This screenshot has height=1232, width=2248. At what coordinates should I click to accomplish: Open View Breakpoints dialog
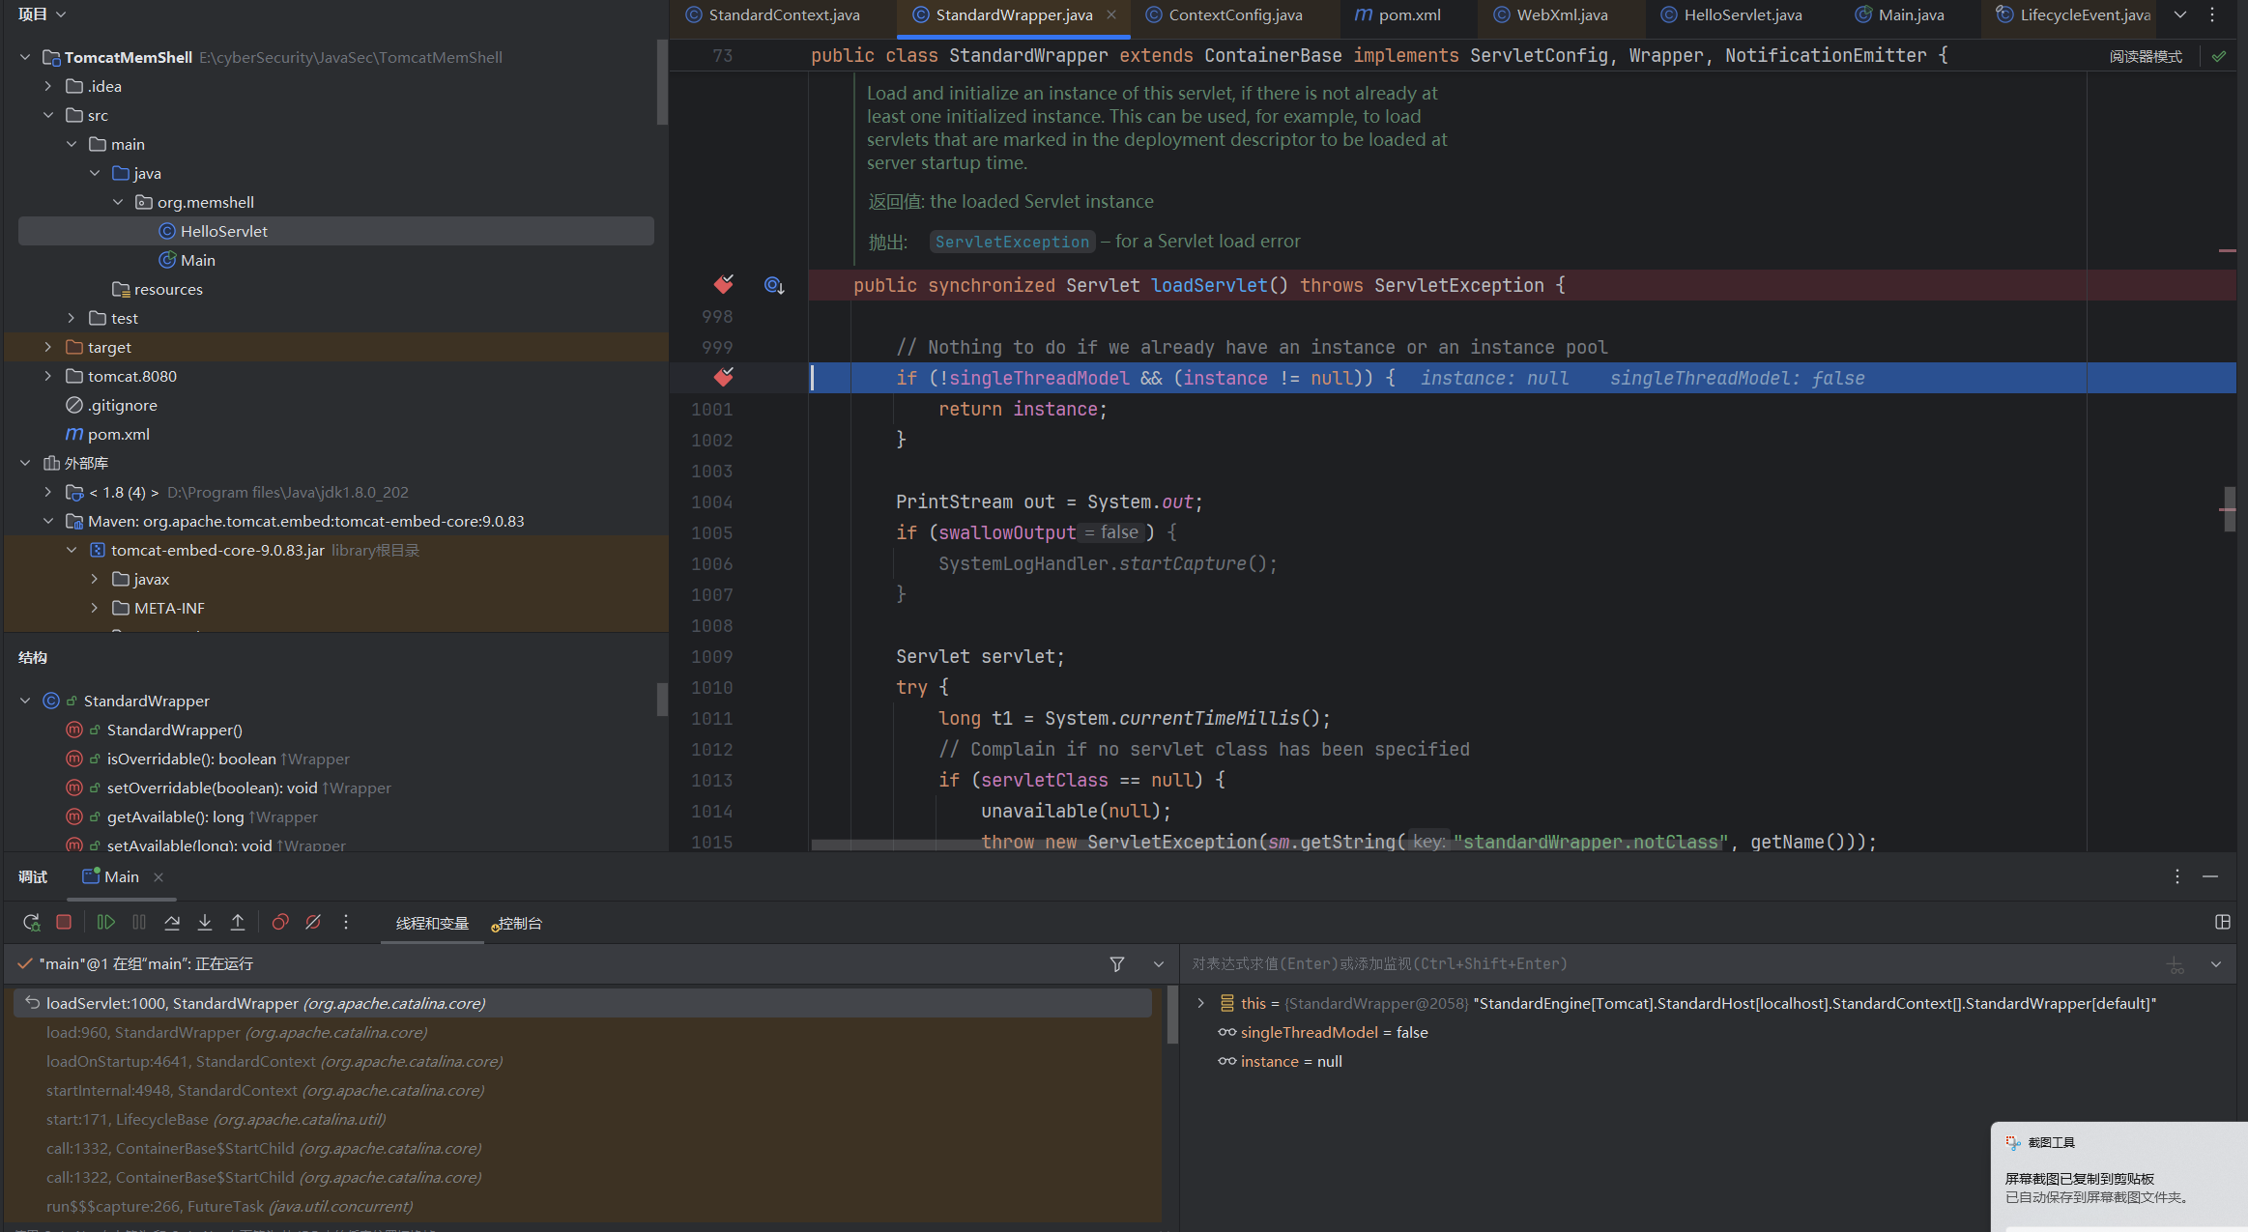pyautogui.click(x=280, y=923)
